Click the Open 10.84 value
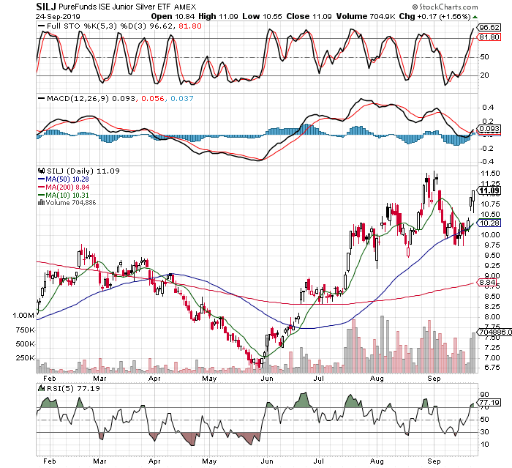512x468 pixels. pyautogui.click(x=173, y=16)
